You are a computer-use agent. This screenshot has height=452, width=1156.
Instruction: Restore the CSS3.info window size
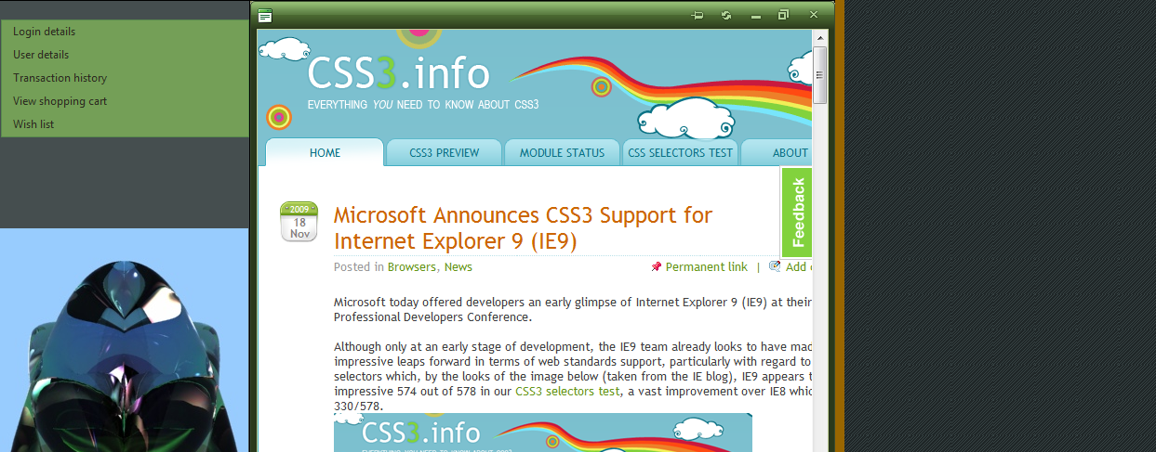784,15
